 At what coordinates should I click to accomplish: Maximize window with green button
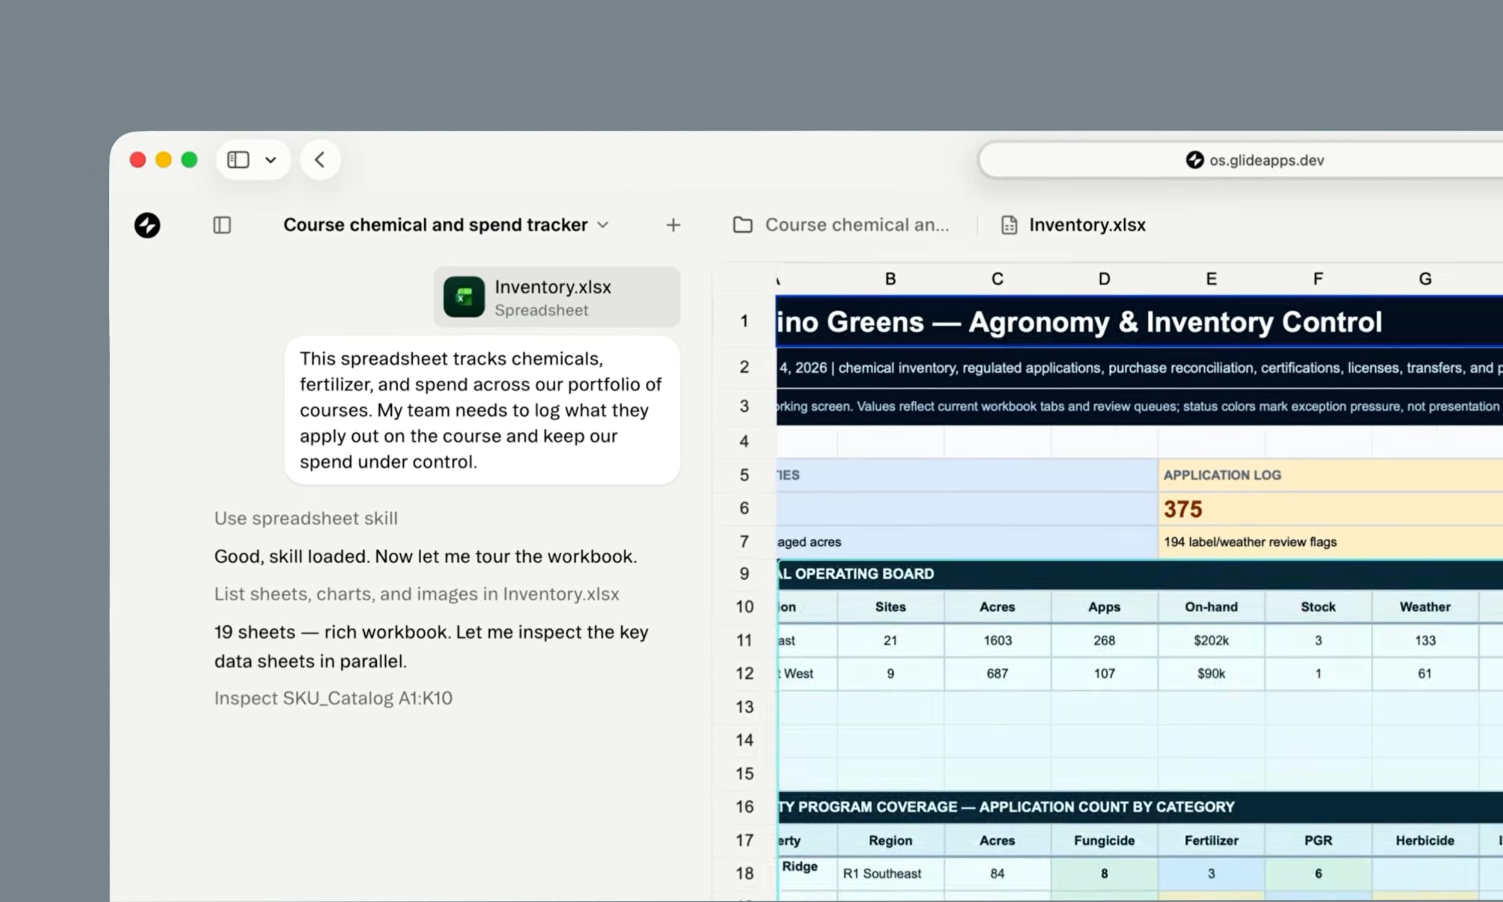pyautogui.click(x=189, y=160)
